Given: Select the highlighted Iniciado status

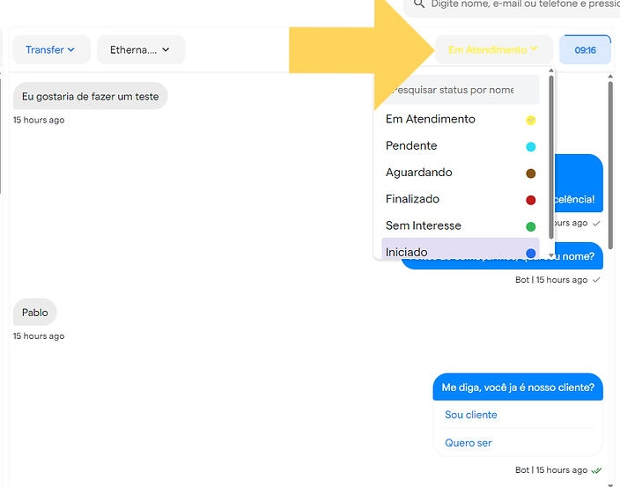Looking at the screenshot, I should [406, 252].
